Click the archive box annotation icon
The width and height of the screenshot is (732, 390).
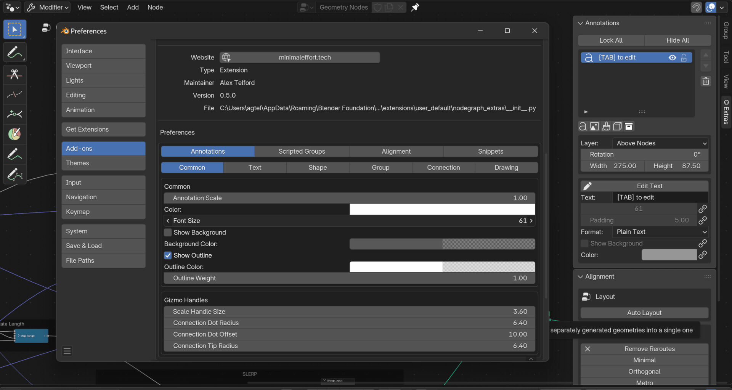click(x=629, y=126)
